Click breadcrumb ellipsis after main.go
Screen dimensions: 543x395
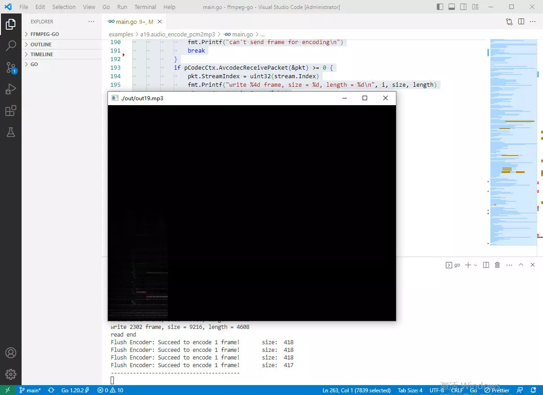262,34
